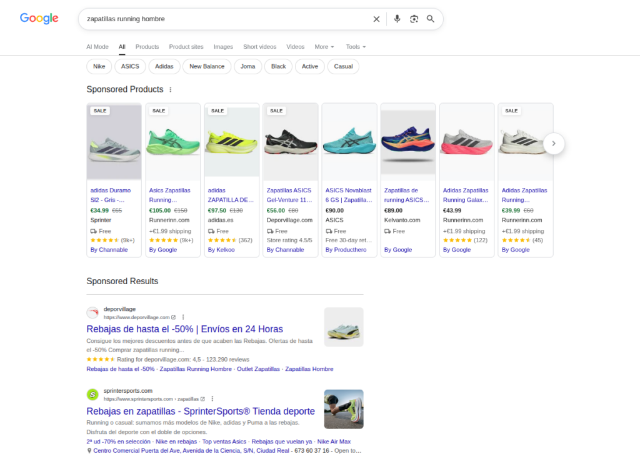
Task: Open Zapatillas Running Hombre sitelink
Action: coord(196,369)
